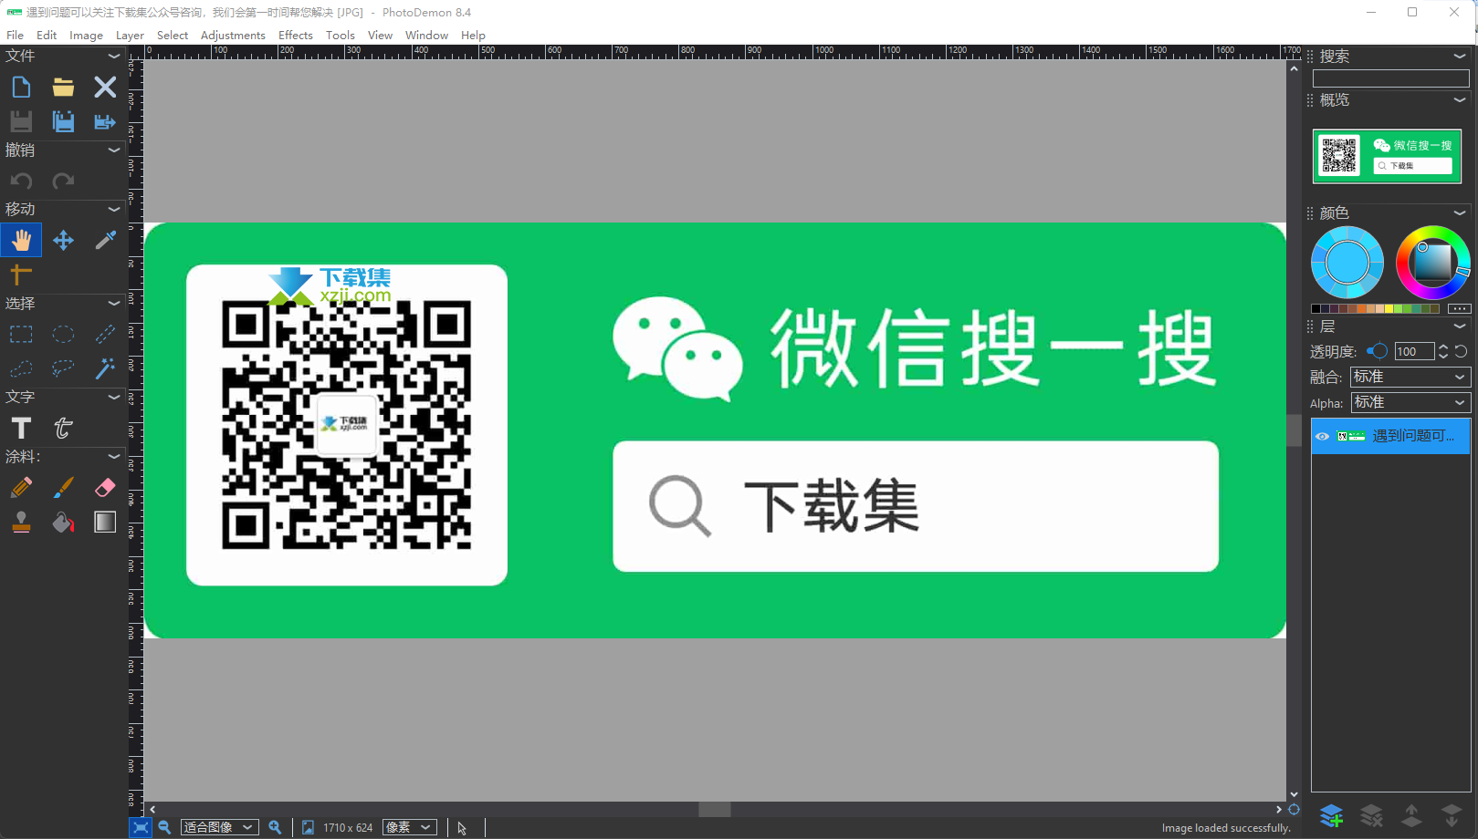The width and height of the screenshot is (1478, 839).
Task: Open the Tools menu
Action: (340, 35)
